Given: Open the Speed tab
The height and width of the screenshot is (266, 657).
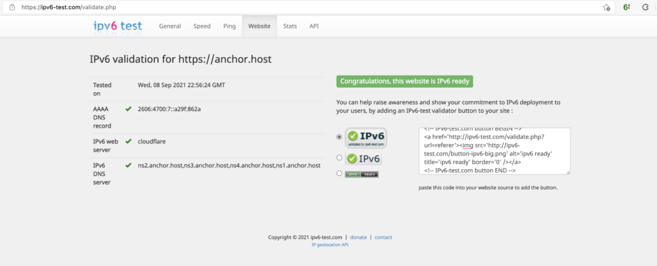Looking at the screenshot, I should (x=202, y=26).
